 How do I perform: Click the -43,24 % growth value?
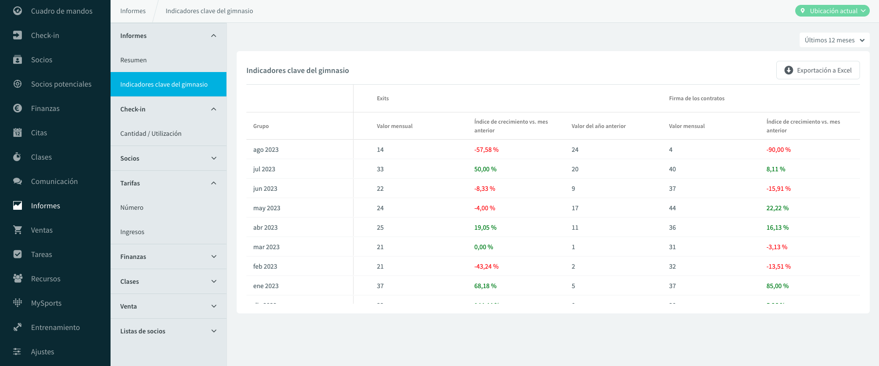[x=486, y=266]
